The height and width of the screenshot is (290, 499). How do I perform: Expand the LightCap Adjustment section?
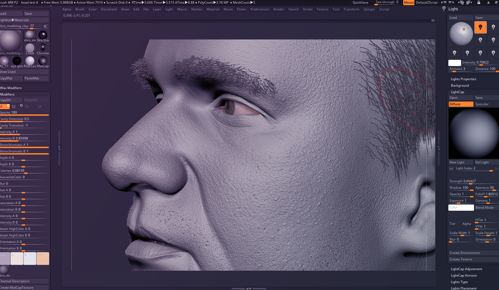pyautogui.click(x=466, y=269)
